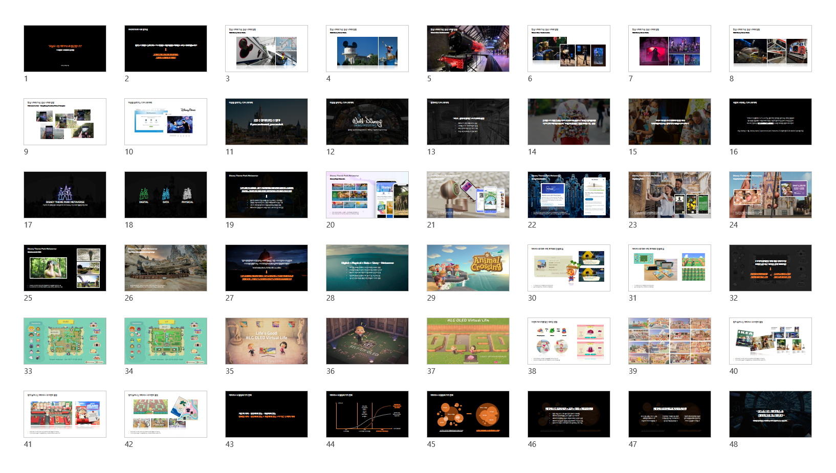836x473 pixels.
Task: Open slide 3 Mickey monorail thumbnail
Action: [x=267, y=49]
